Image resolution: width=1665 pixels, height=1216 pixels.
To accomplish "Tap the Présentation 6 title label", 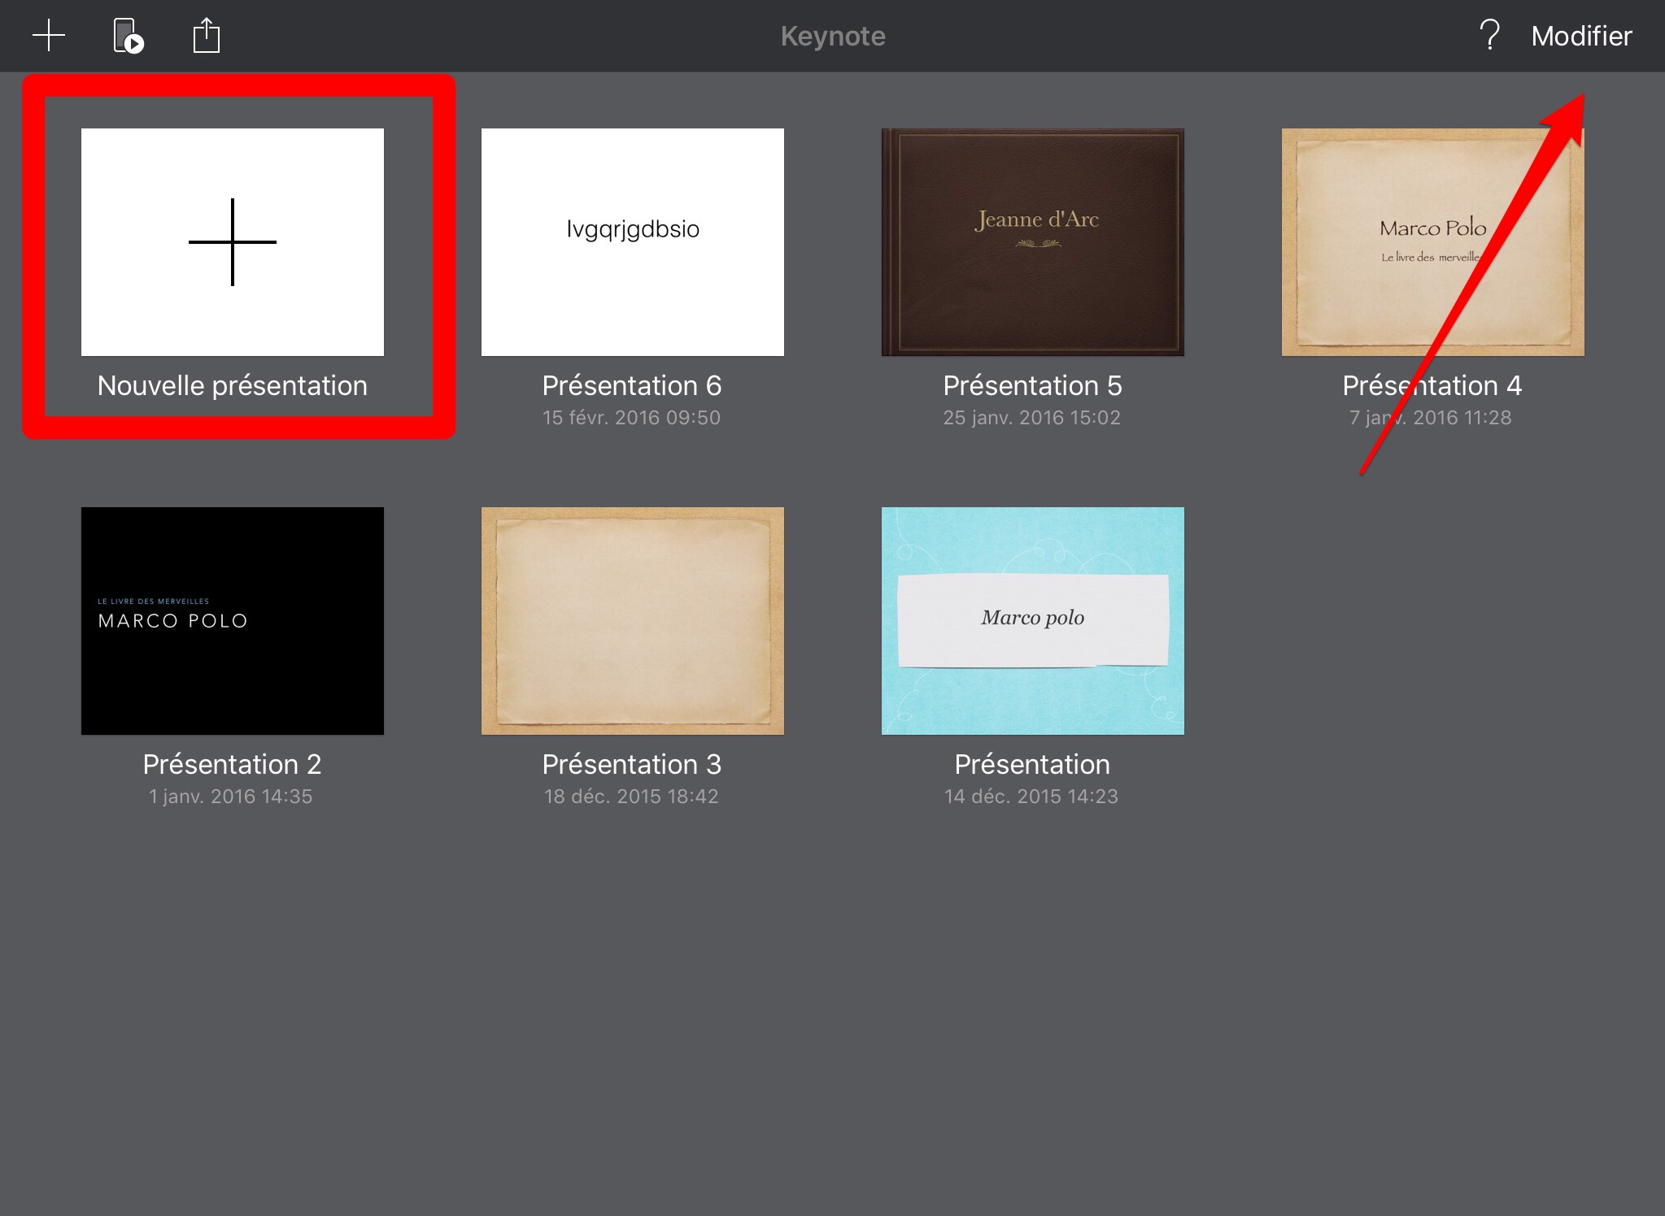I will click(x=632, y=385).
